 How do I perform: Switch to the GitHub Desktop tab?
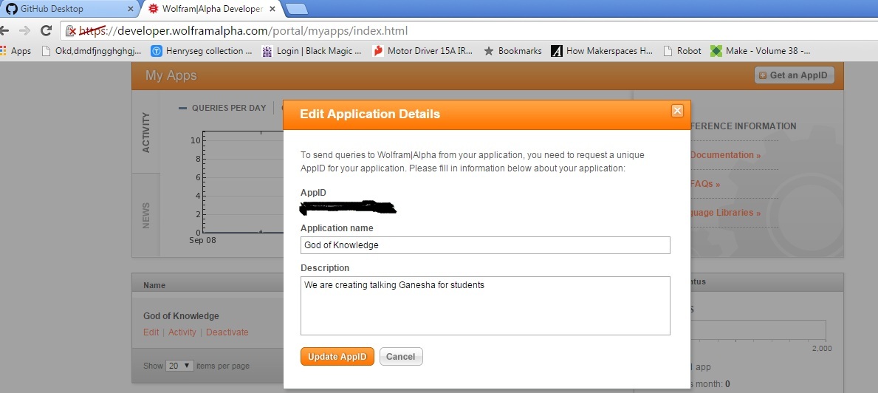(70, 9)
